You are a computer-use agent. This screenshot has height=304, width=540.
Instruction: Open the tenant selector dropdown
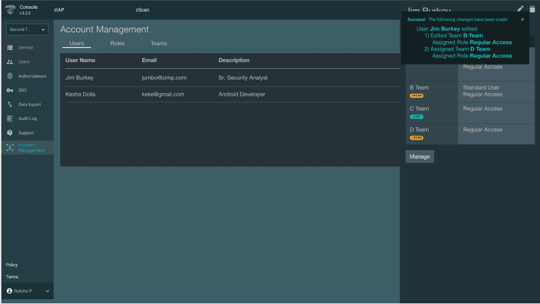pyautogui.click(x=28, y=30)
